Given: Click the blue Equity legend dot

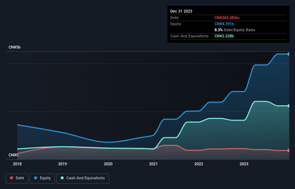Looking at the screenshot, I should click(x=36, y=178).
